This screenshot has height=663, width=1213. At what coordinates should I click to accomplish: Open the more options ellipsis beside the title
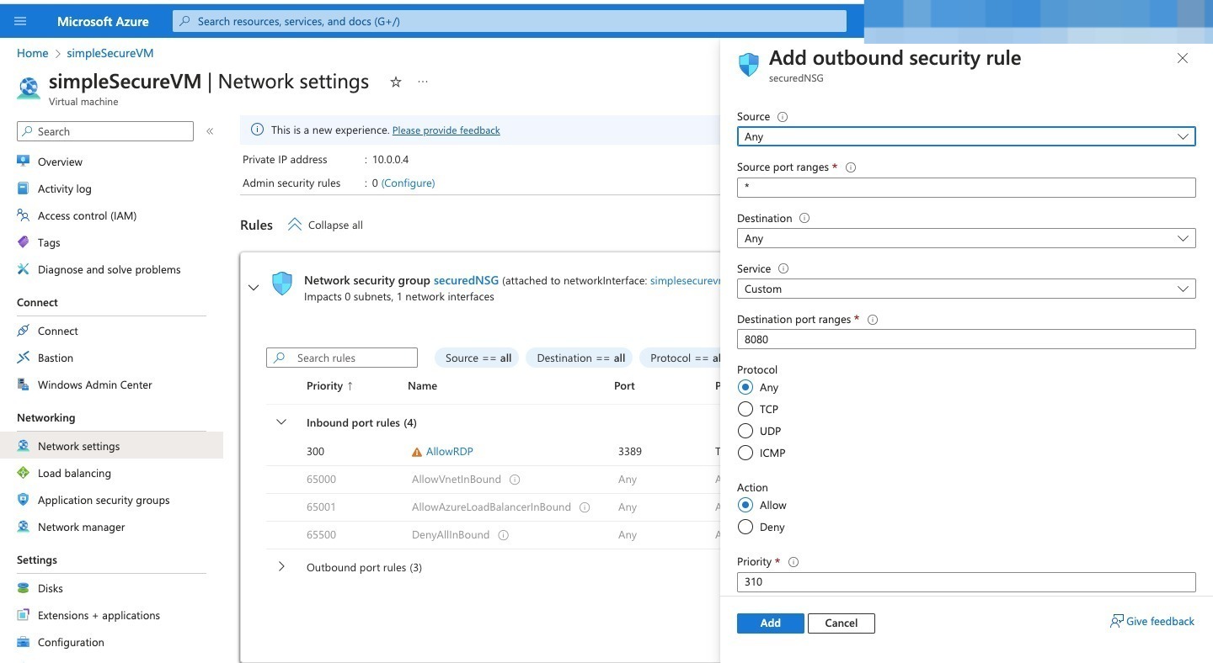coord(423,82)
